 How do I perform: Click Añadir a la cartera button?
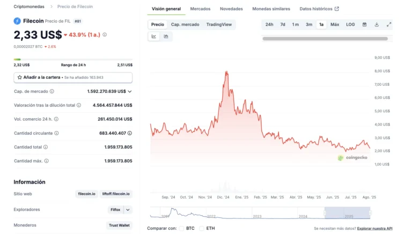pyautogui.click(x=73, y=78)
